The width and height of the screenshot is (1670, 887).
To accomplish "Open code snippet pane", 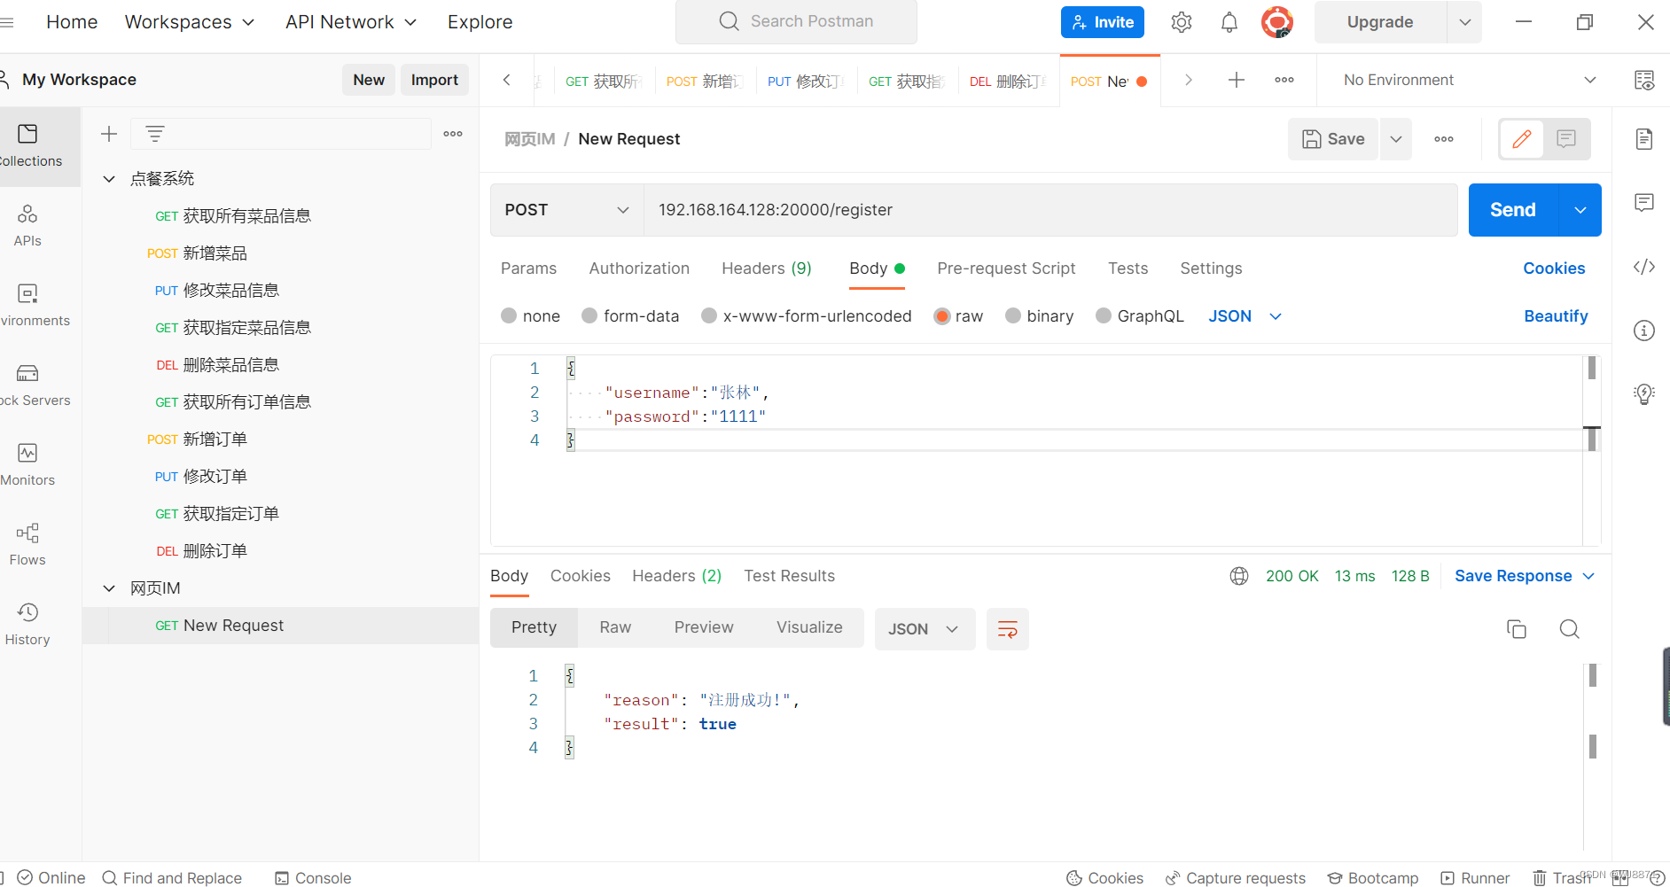I will click(x=1644, y=267).
